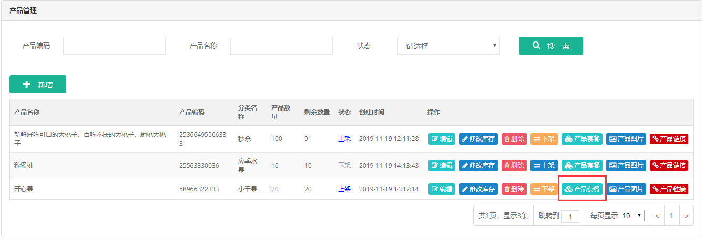Image resolution: width=704 pixels, height=239 pixels.
Task: Click category cell 秒杀
Action: (x=244, y=139)
